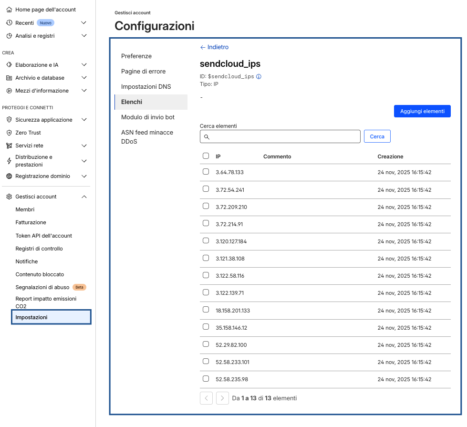The image size is (467, 427).
Task: Select the checkbox for IP 3.72.209.210
Action: (206, 206)
